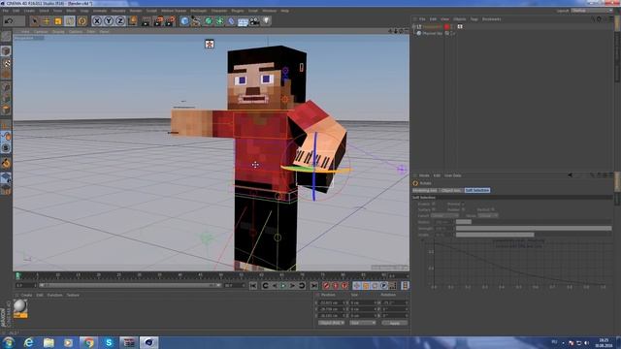Toggle the Enable checkbox in Soft Selection
621x349 pixels.
click(434, 204)
